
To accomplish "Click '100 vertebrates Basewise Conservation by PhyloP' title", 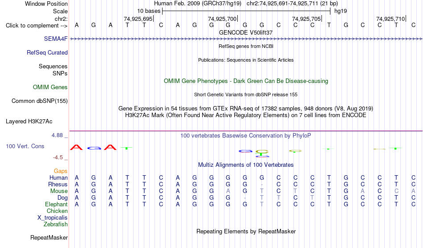I will coord(246,136).
